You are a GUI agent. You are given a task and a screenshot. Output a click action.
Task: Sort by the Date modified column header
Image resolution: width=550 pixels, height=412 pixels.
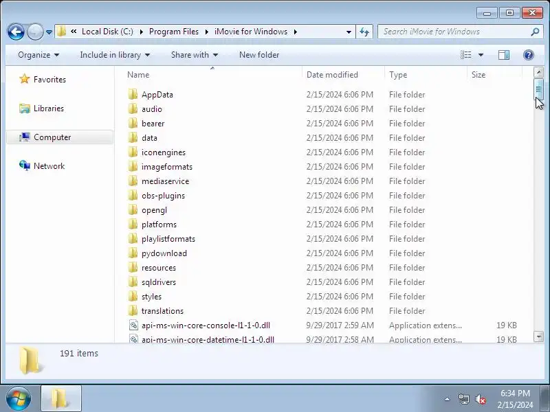[332, 75]
